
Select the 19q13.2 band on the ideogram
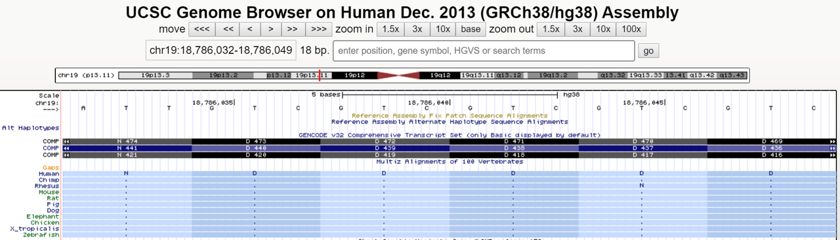pyautogui.click(x=553, y=75)
